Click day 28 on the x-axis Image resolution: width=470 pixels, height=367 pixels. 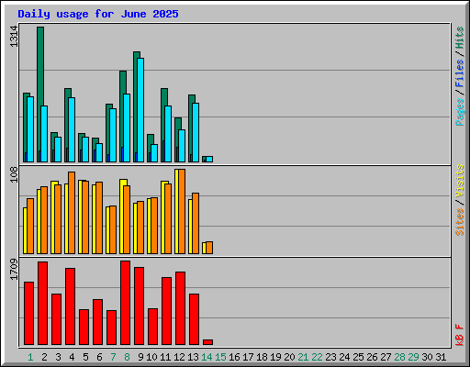pos(399,357)
